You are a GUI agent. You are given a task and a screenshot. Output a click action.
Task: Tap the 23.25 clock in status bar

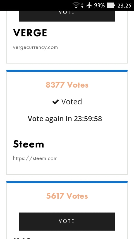click(x=125, y=6)
